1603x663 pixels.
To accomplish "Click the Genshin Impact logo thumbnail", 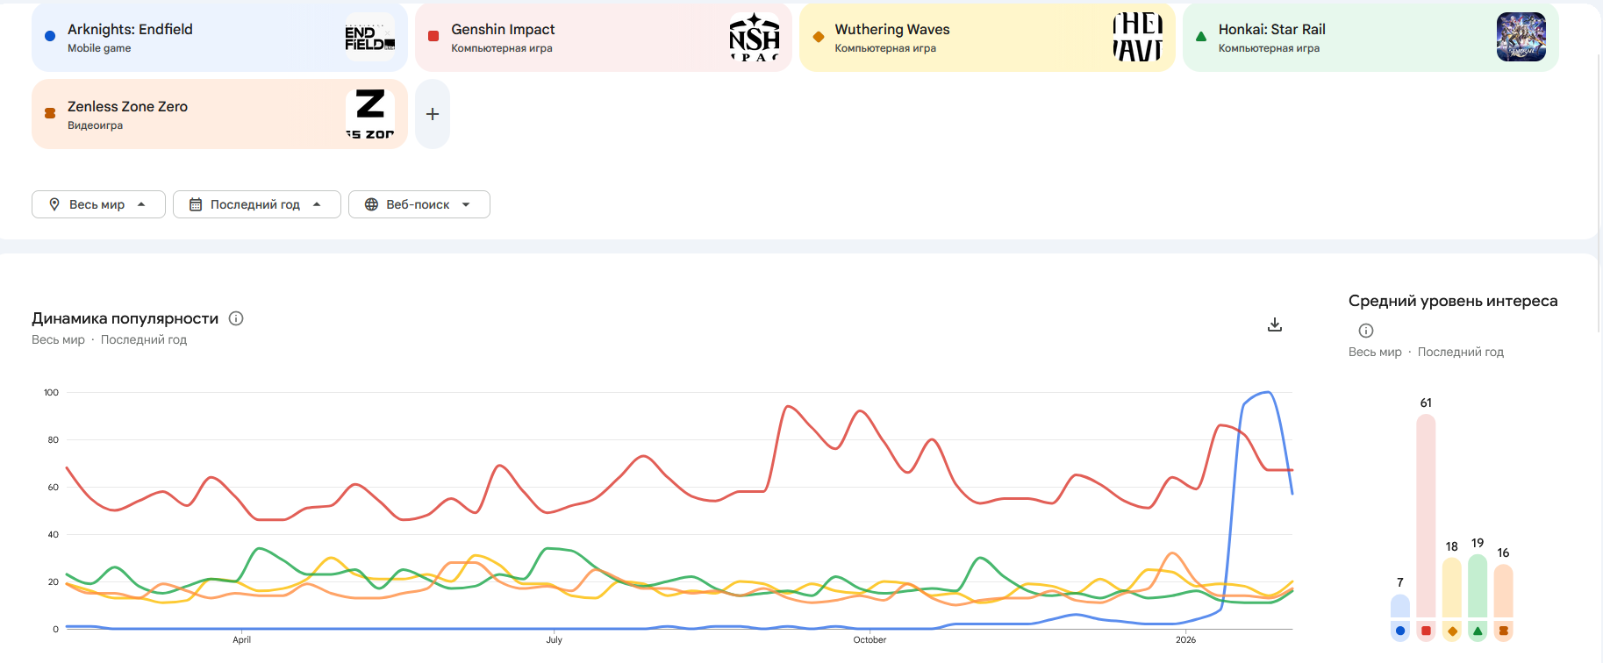I will [754, 38].
